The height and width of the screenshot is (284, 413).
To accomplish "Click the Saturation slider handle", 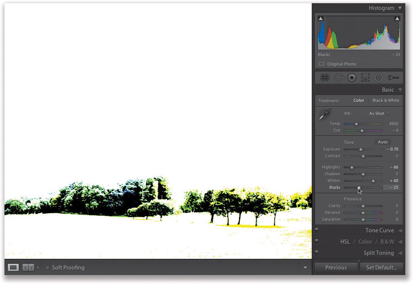I will pyautogui.click(x=363, y=220).
